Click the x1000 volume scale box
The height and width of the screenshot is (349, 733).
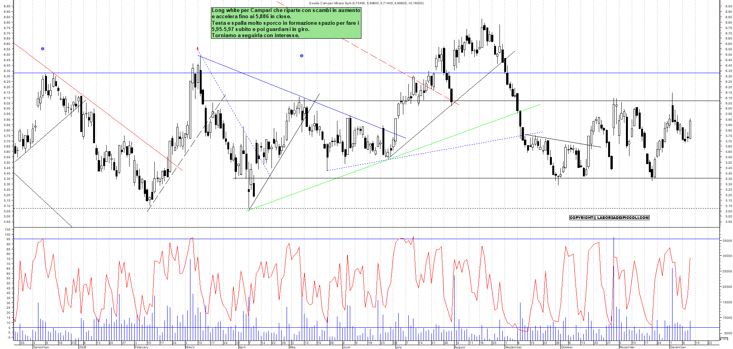tap(724, 339)
